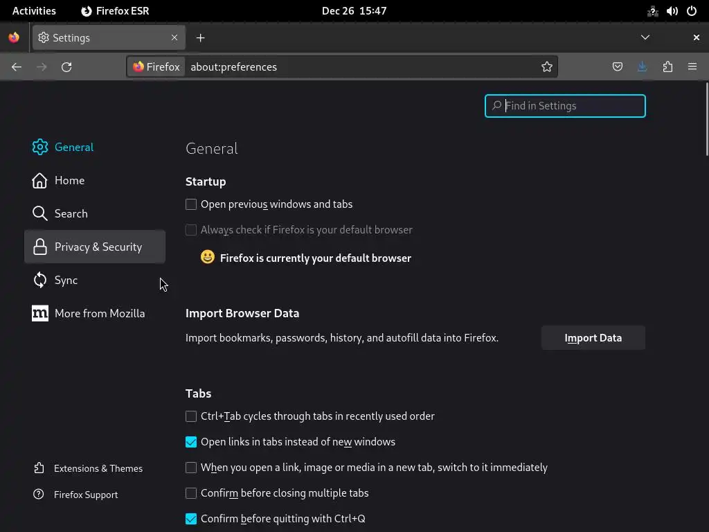Go back using the back arrow

pos(17,67)
